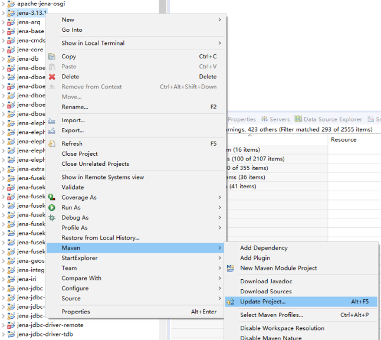Screen dimensions: 381x340
Task: Choose Select Maven Profiles...
Action: (301, 315)
